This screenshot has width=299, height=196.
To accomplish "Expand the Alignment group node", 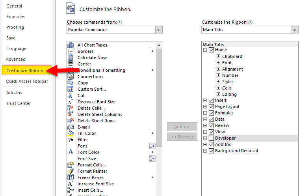I will [x=219, y=69].
